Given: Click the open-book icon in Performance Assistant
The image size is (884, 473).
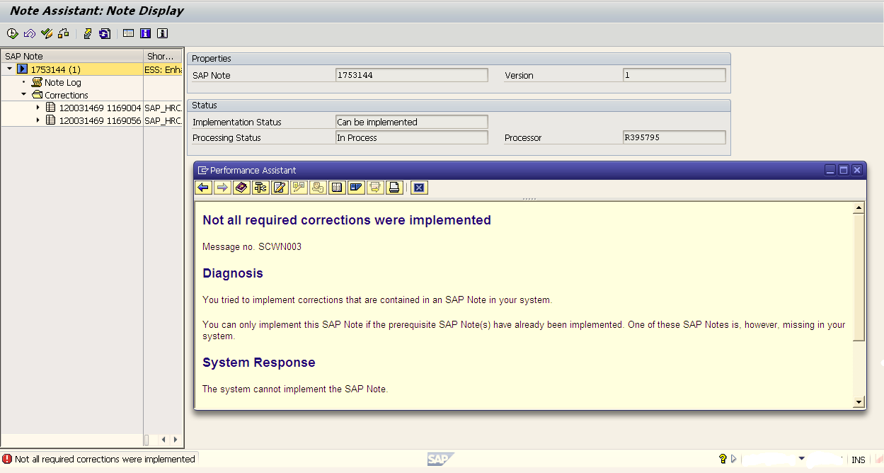Looking at the screenshot, I should 337,187.
